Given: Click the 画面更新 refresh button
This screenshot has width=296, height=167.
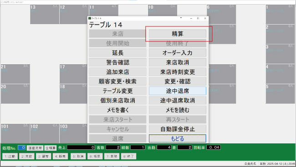Looking at the screenshot, I should point(35,148).
